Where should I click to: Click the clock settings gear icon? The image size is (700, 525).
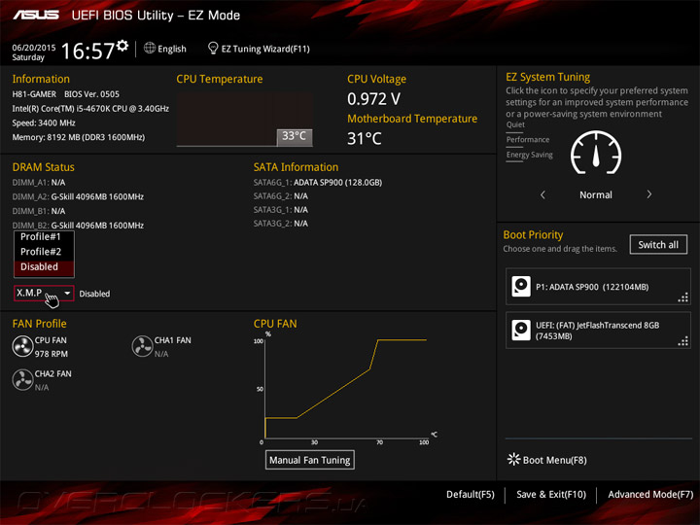(x=122, y=46)
